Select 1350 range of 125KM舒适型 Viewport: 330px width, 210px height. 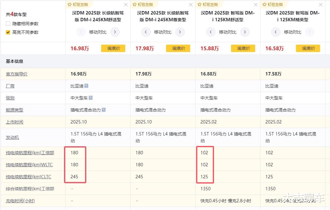pos(205,189)
